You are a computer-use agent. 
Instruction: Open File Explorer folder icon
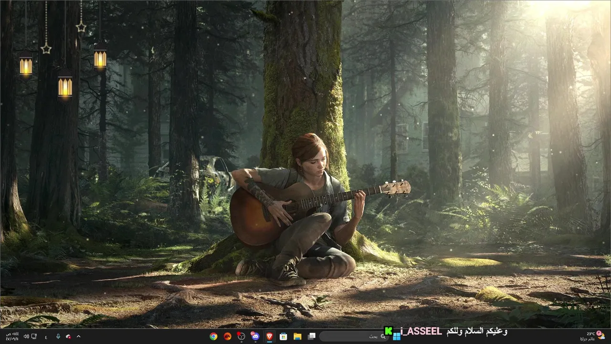(x=297, y=336)
